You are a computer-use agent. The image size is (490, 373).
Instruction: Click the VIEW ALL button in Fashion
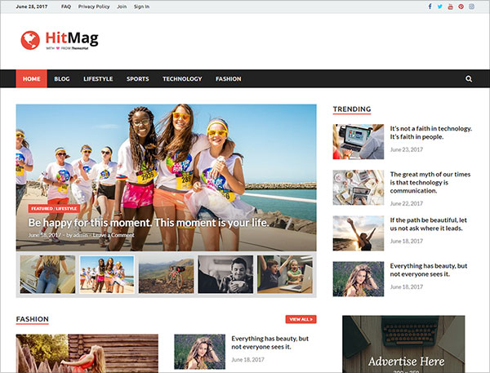(301, 319)
